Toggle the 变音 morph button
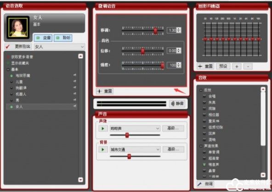Image resolution: width=272 pixels, height=192 pixels. tap(43, 38)
